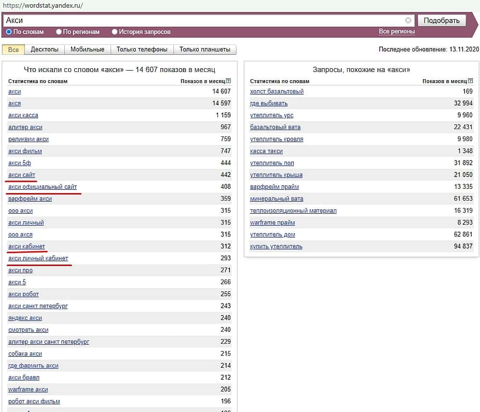The height and width of the screenshot is (412, 480).
Task: Select the 'История запросов' radio button
Action: pos(115,32)
